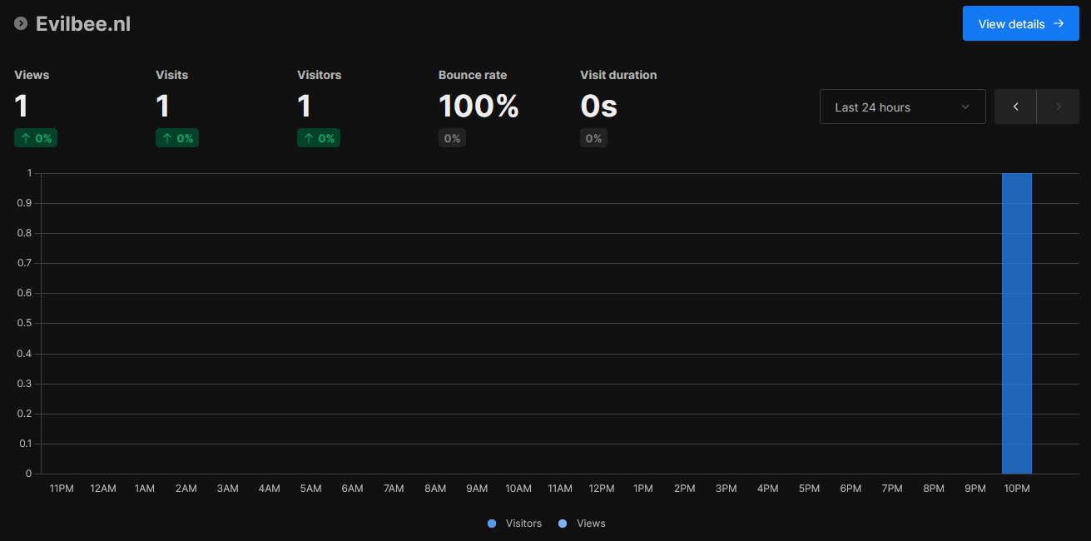Click the 12PM x-axis label
The width and height of the screenshot is (1091, 541).
pyautogui.click(x=602, y=489)
